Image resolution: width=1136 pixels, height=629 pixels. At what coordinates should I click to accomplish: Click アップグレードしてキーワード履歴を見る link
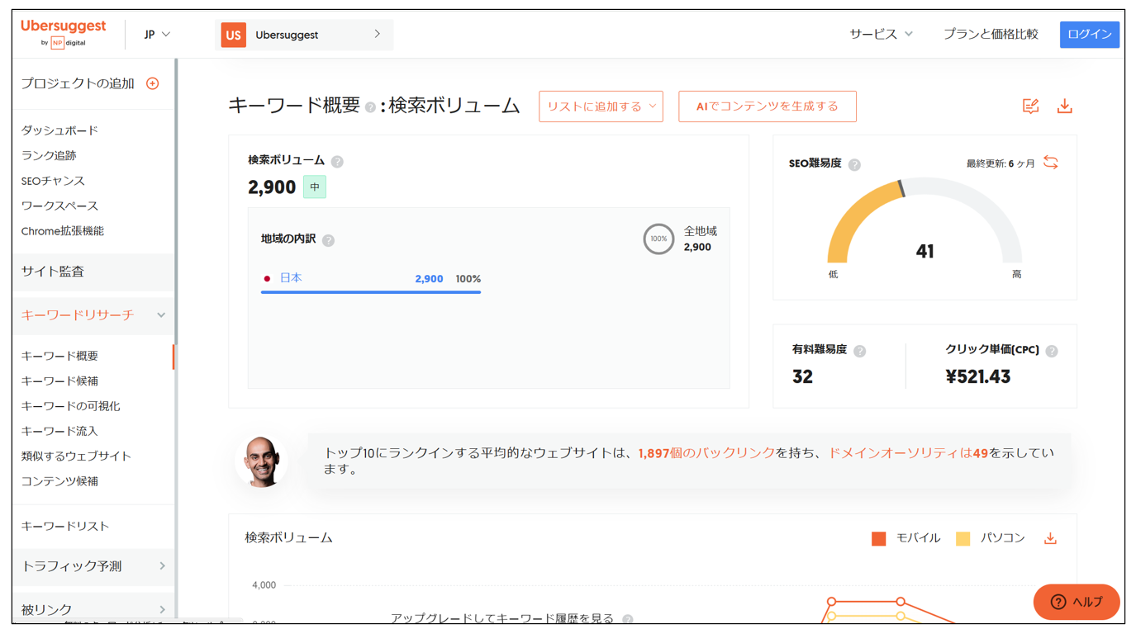(x=502, y=618)
